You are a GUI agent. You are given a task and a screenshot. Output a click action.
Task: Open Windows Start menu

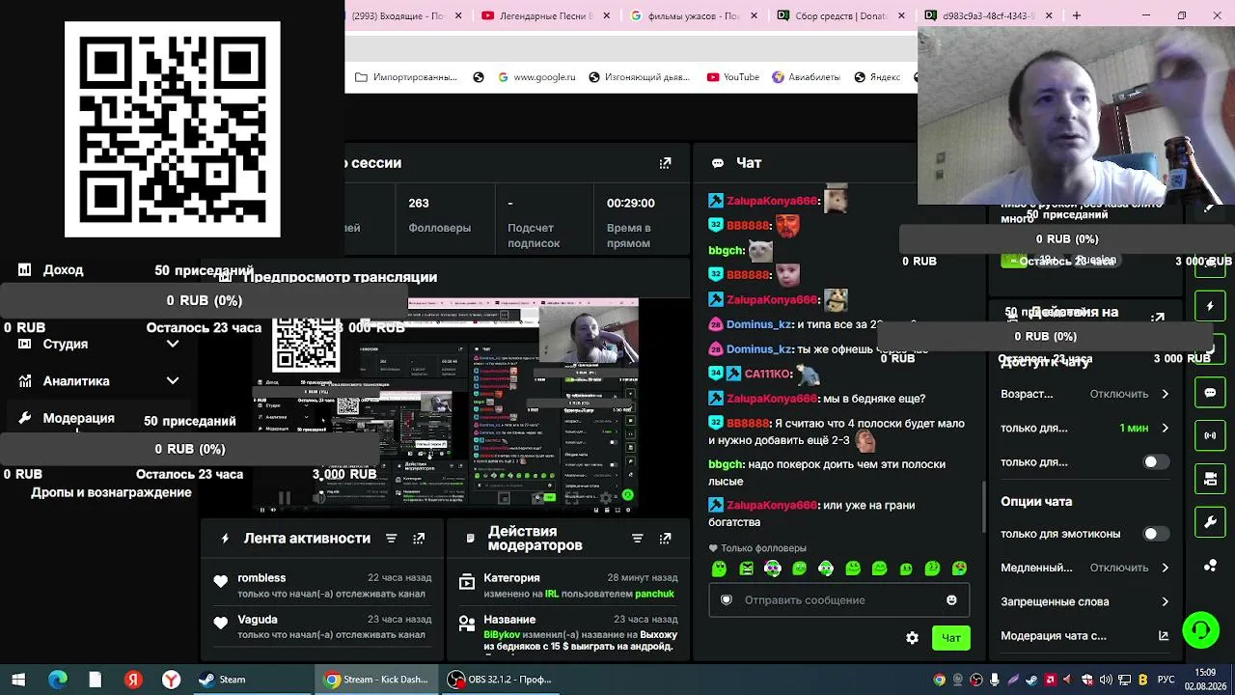(x=18, y=680)
